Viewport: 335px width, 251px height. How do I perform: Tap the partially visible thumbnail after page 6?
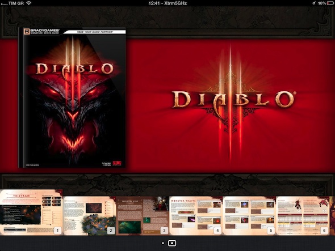click(332, 216)
